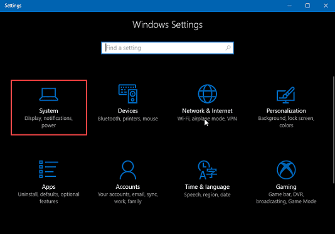Click the Find a setting search box

point(167,48)
